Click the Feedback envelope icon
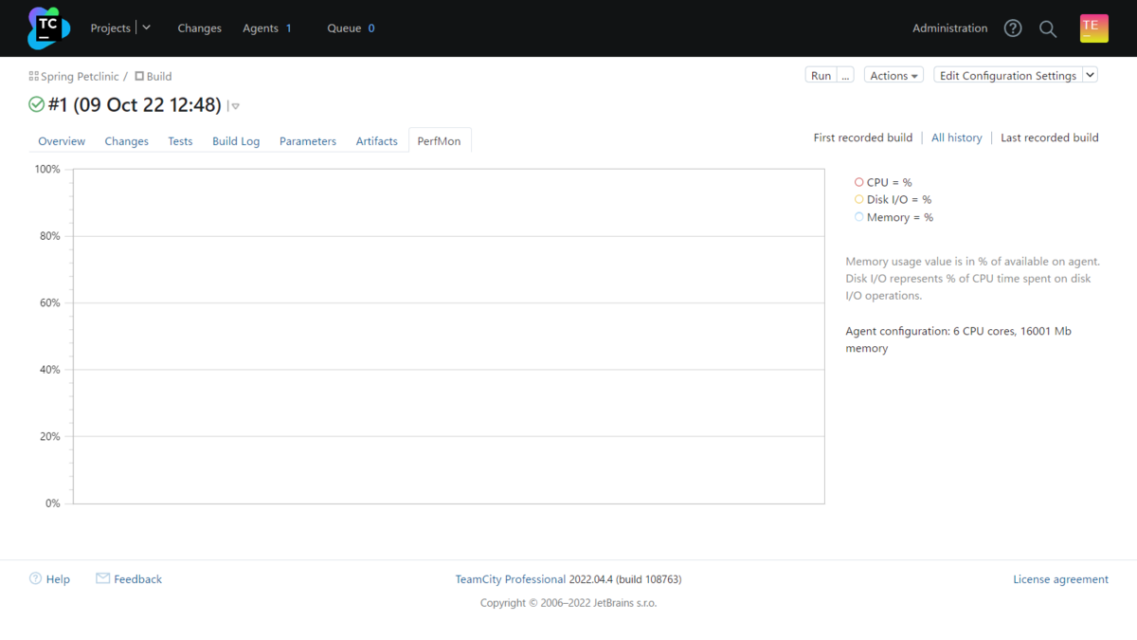This screenshot has height=640, width=1137. pos(102,578)
